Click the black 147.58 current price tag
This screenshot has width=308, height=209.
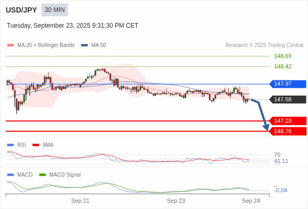tap(288, 99)
